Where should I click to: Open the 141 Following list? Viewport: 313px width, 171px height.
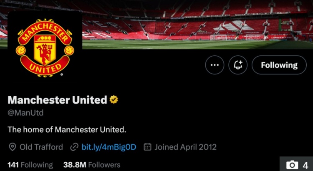click(x=30, y=165)
